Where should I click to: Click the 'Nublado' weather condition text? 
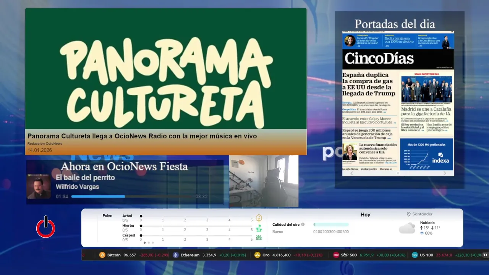[x=427, y=223]
